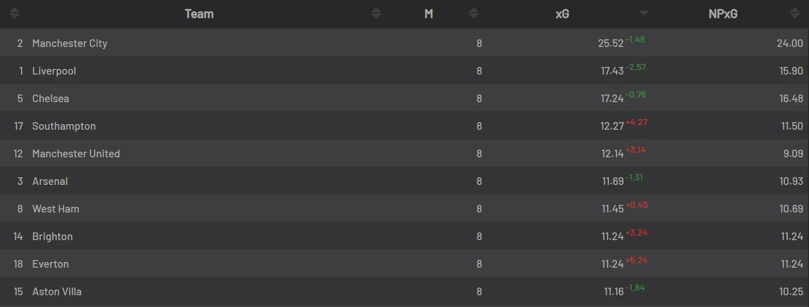The height and width of the screenshot is (307, 809).
Task: Click the xG column header label
Action: click(562, 14)
